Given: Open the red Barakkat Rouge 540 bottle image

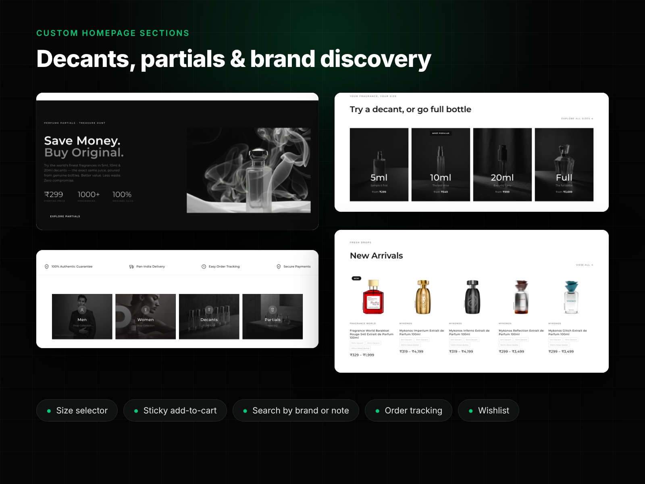Looking at the screenshot, I should coord(373,297).
